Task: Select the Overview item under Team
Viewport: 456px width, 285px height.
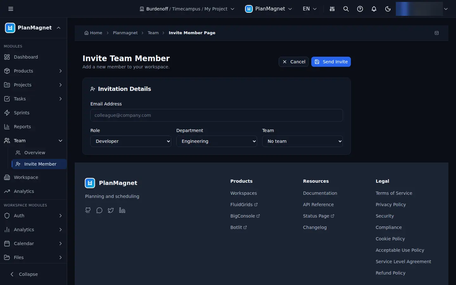Action: tap(39, 153)
